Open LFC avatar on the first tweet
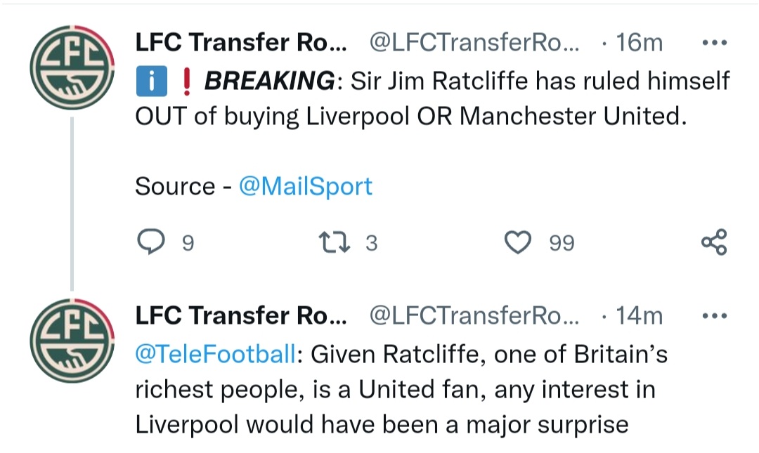This screenshot has width=759, height=453. tap(72, 67)
